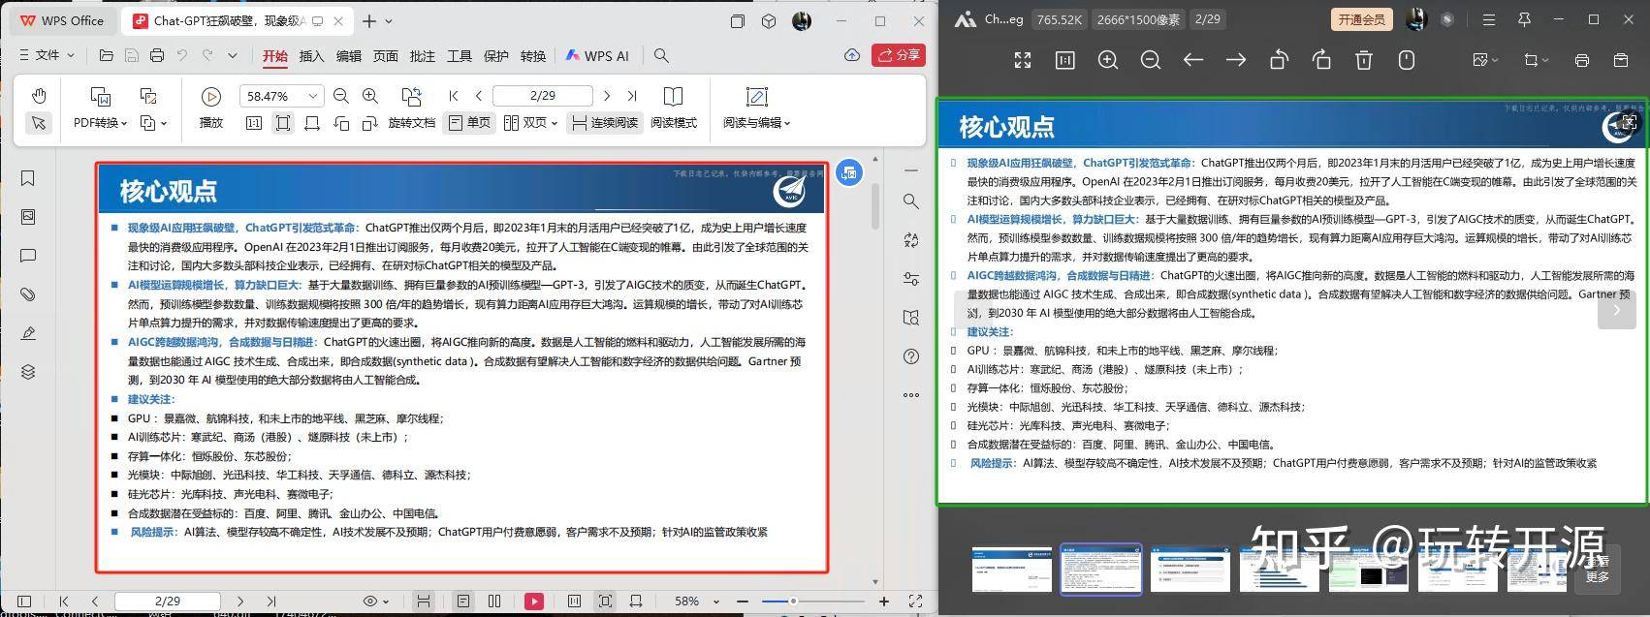Rotate image counterclockwise in viewer
1650x617 pixels.
tap(1279, 60)
